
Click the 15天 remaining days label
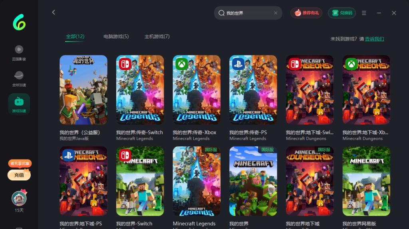point(19,210)
